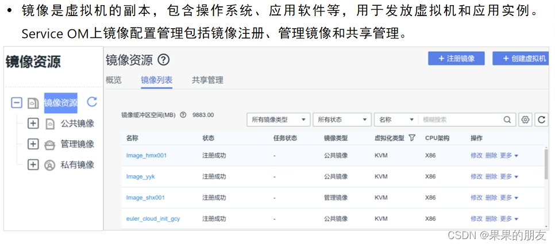This screenshot has height=246, width=555.
Task: Click the CPU架构 column header
Action: click(437, 139)
